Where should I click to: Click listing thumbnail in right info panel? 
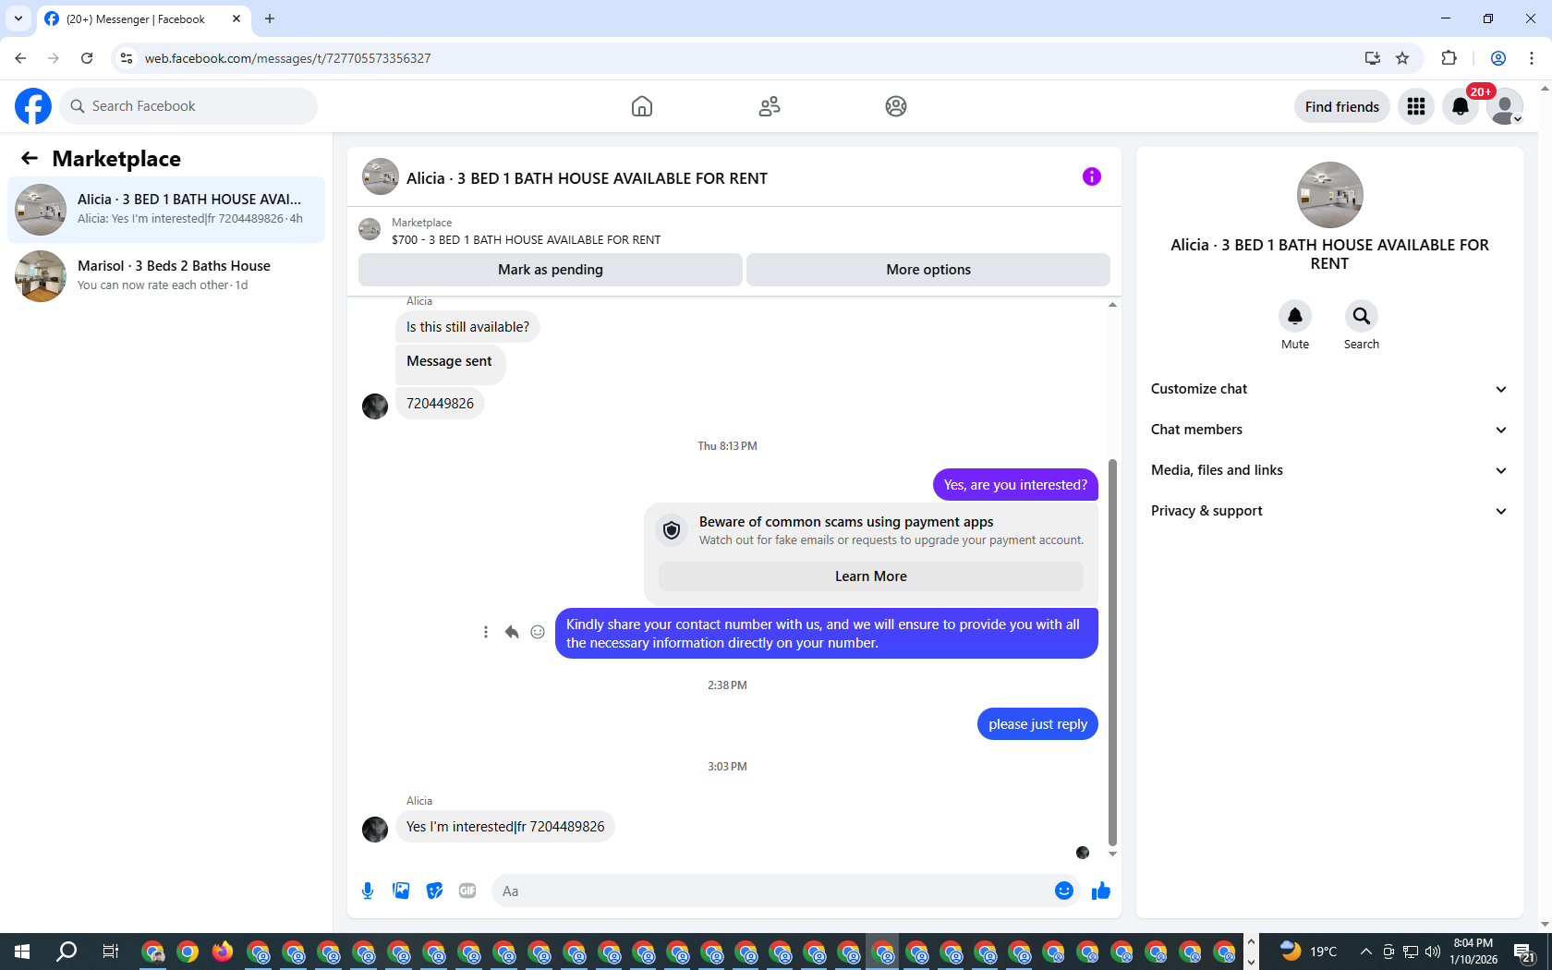(x=1330, y=195)
